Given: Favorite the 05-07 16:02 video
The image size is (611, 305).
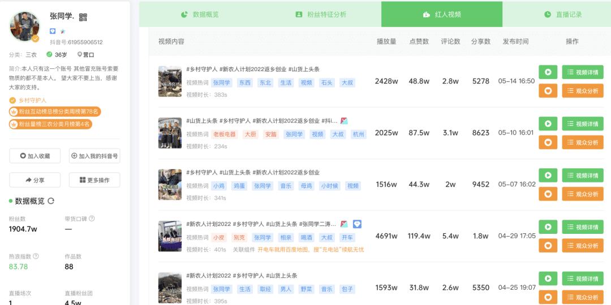Looking at the screenshot, I should (548, 194).
